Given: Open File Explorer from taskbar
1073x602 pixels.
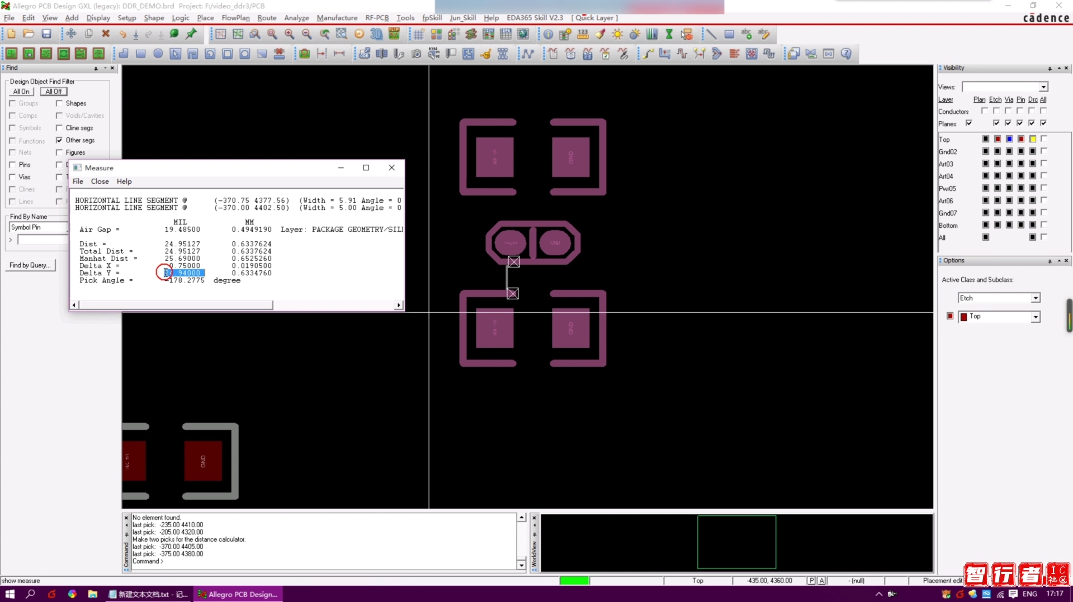Looking at the screenshot, I should (93, 594).
